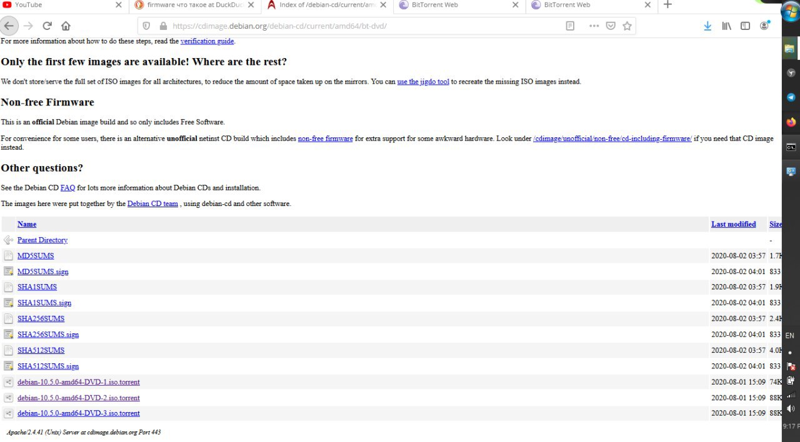Open the MD5SUMS file
This screenshot has height=442, width=800.
tap(36, 256)
